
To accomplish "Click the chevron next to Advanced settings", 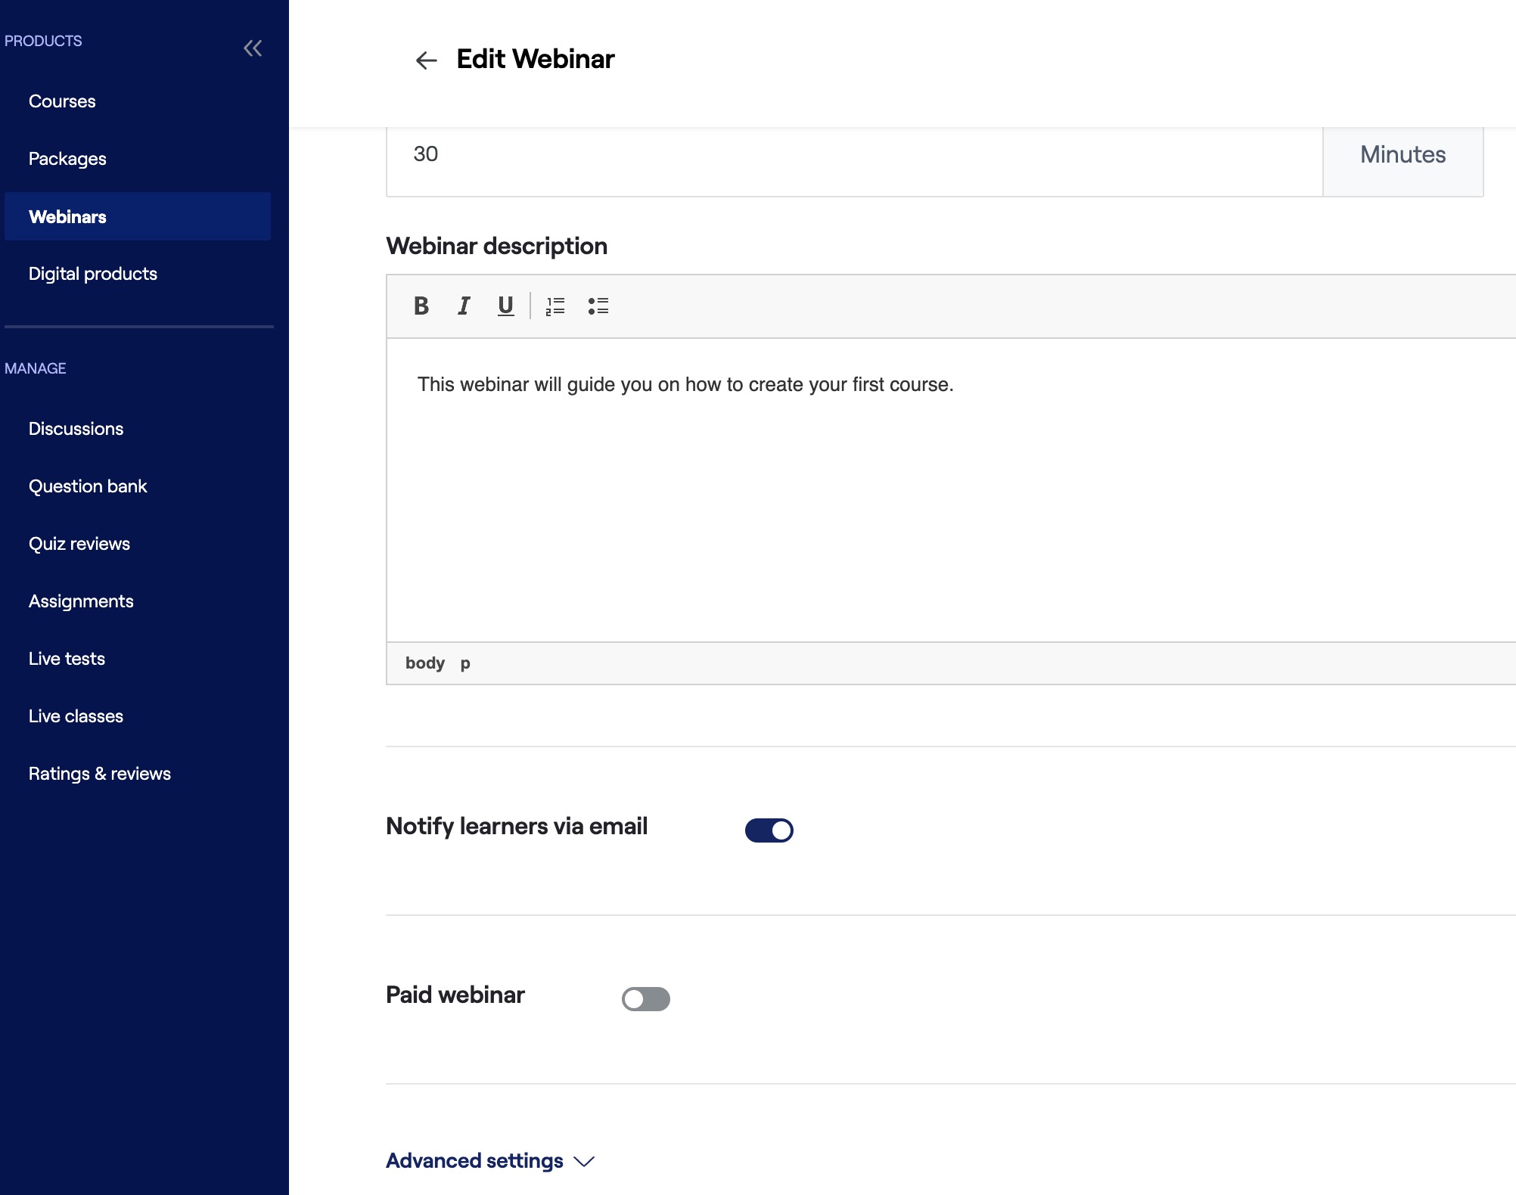I will tap(584, 1162).
